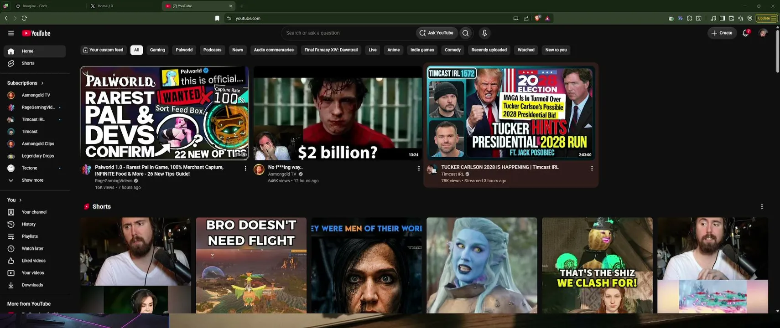Open Liked videos in the sidebar
The height and width of the screenshot is (328, 780).
(x=35, y=261)
